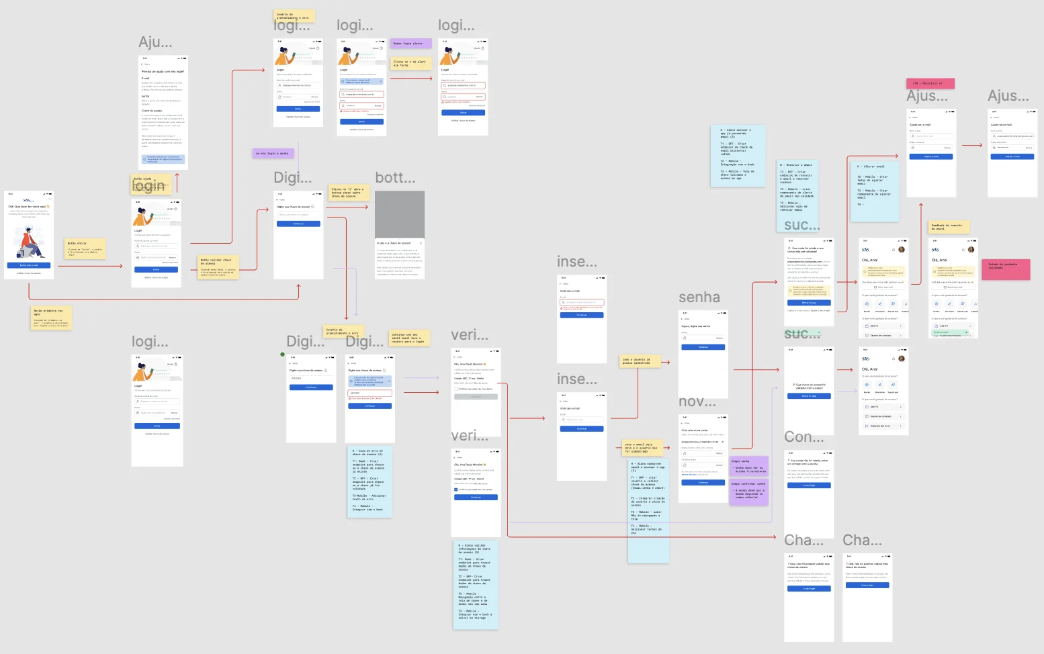
Task: Select pink note above first Ajus frame
Action: click(x=930, y=83)
